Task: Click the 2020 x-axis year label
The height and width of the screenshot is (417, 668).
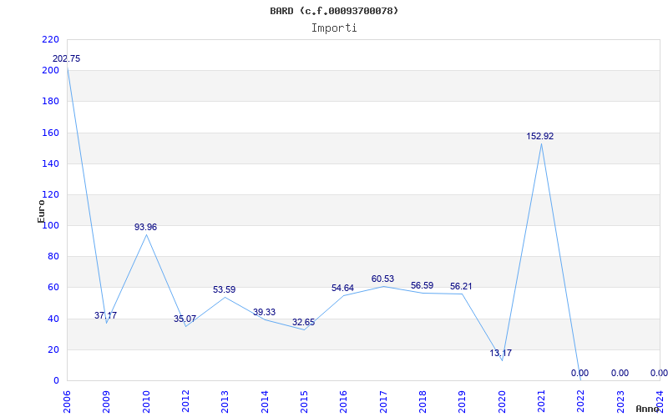Action: tap(502, 402)
